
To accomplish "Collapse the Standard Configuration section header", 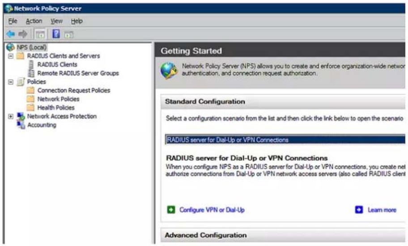I will 283,101.
